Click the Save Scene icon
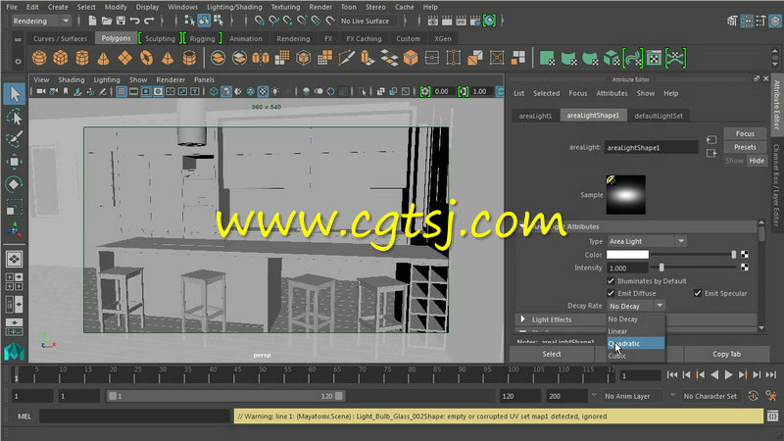This screenshot has width=784, height=441. pos(121,21)
